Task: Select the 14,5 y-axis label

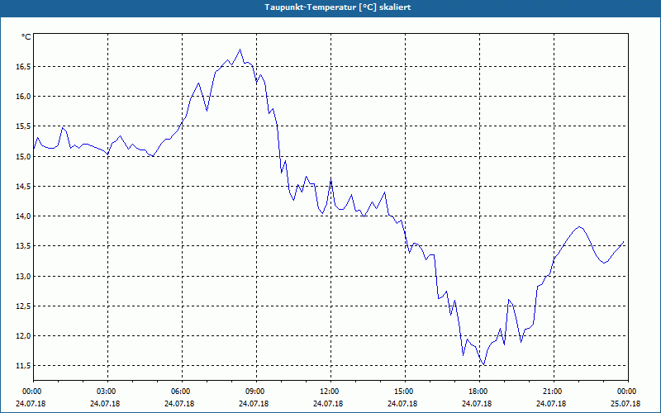Action: [x=23, y=187]
